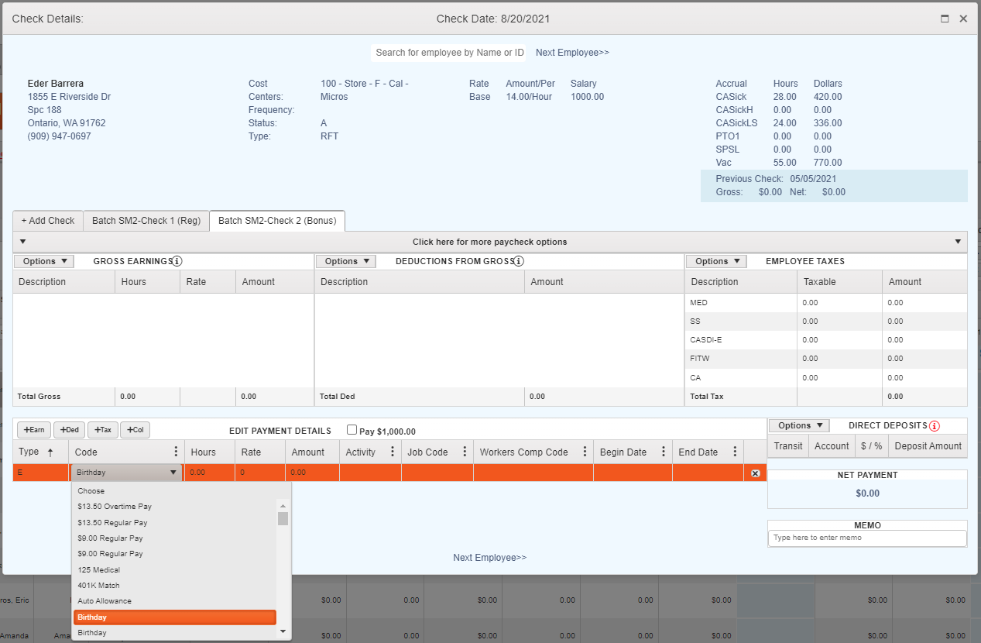Open the Job Code column menu dots

pyautogui.click(x=464, y=452)
